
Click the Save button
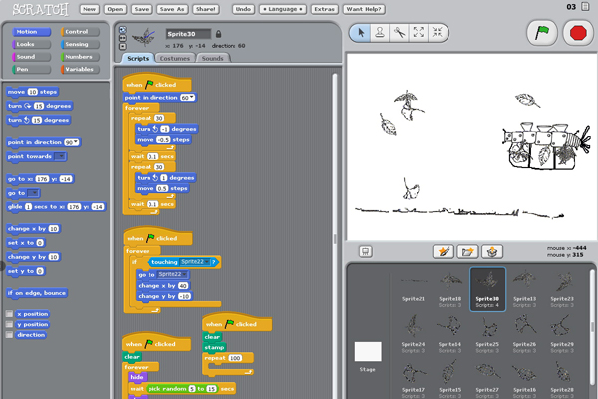coord(142,9)
